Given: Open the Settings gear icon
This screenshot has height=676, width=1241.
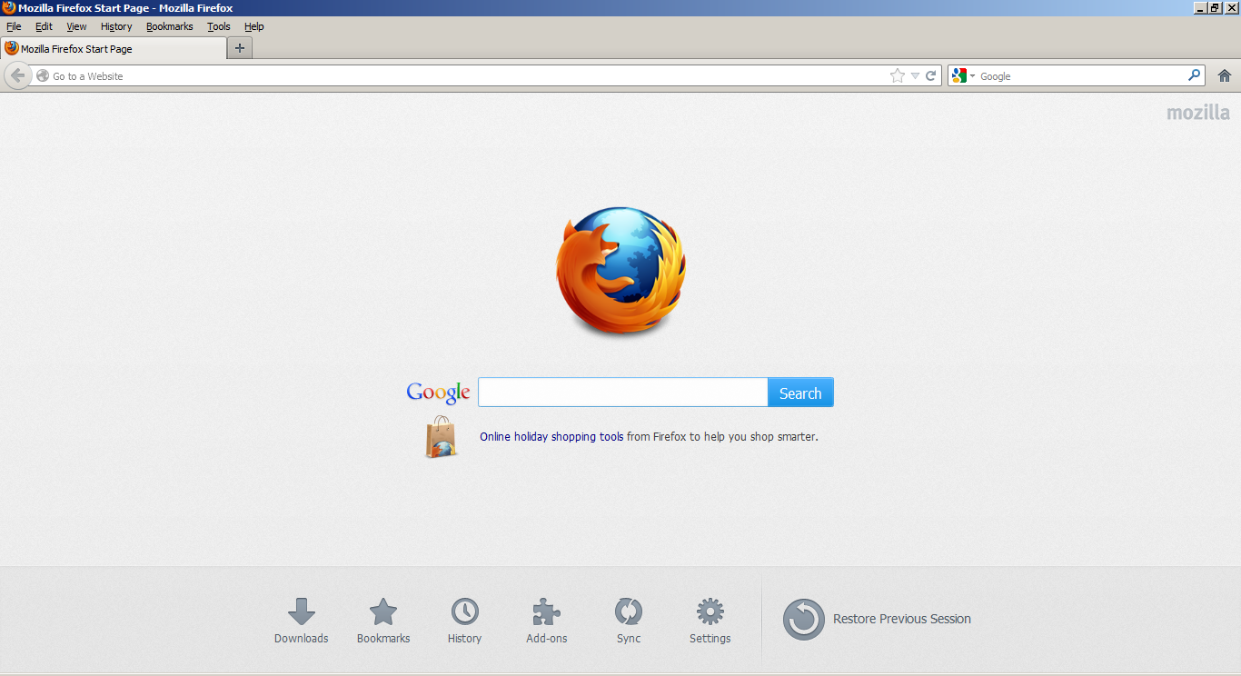Looking at the screenshot, I should click(710, 611).
